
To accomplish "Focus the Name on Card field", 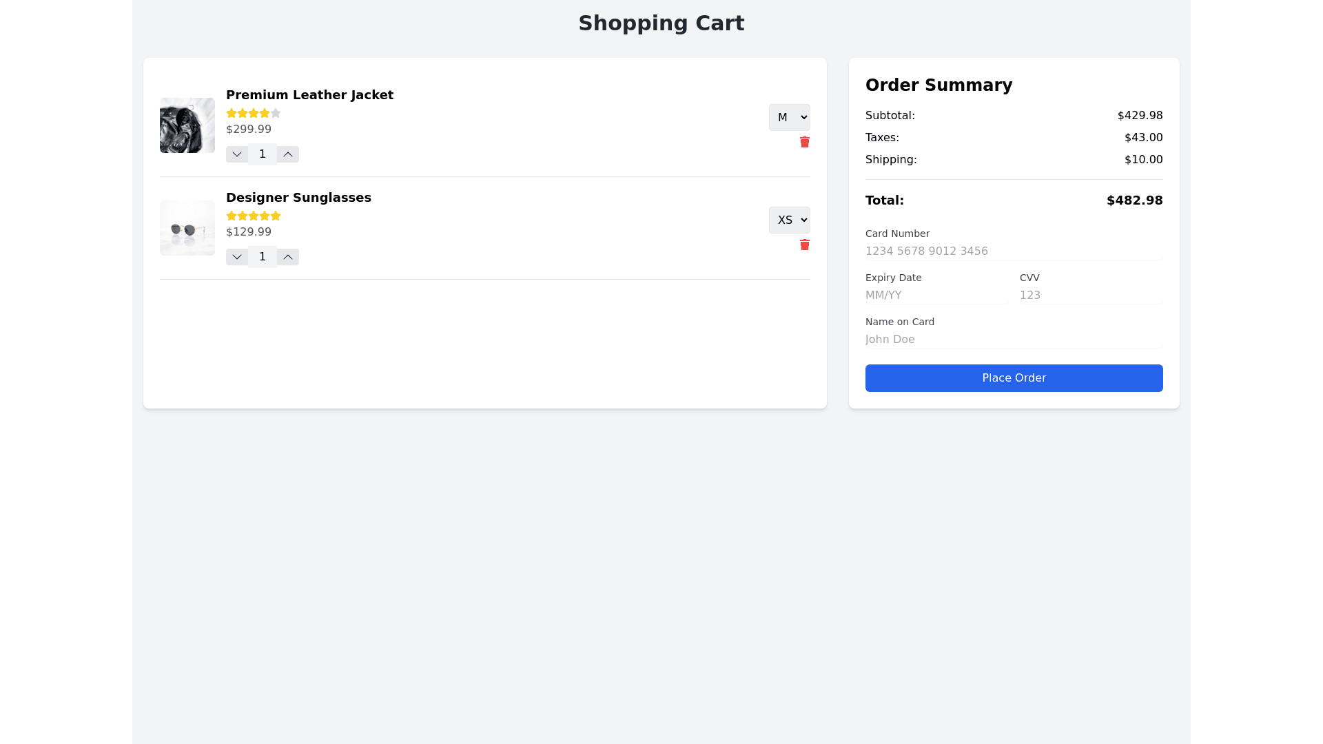I will click(x=1014, y=340).
